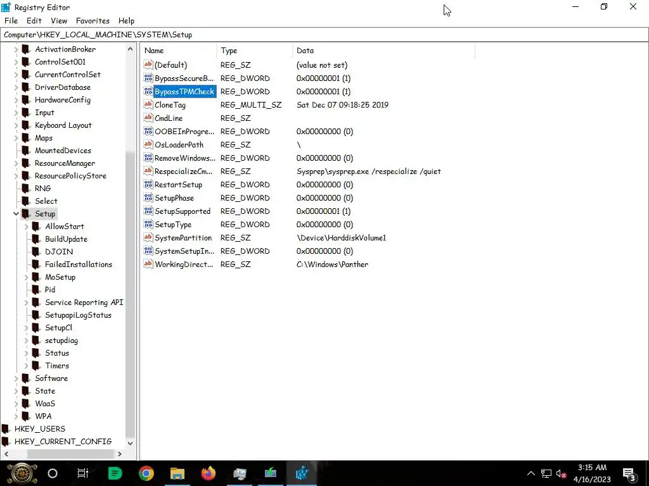
Task: Open Firefox from the taskbar
Action: coord(209,473)
